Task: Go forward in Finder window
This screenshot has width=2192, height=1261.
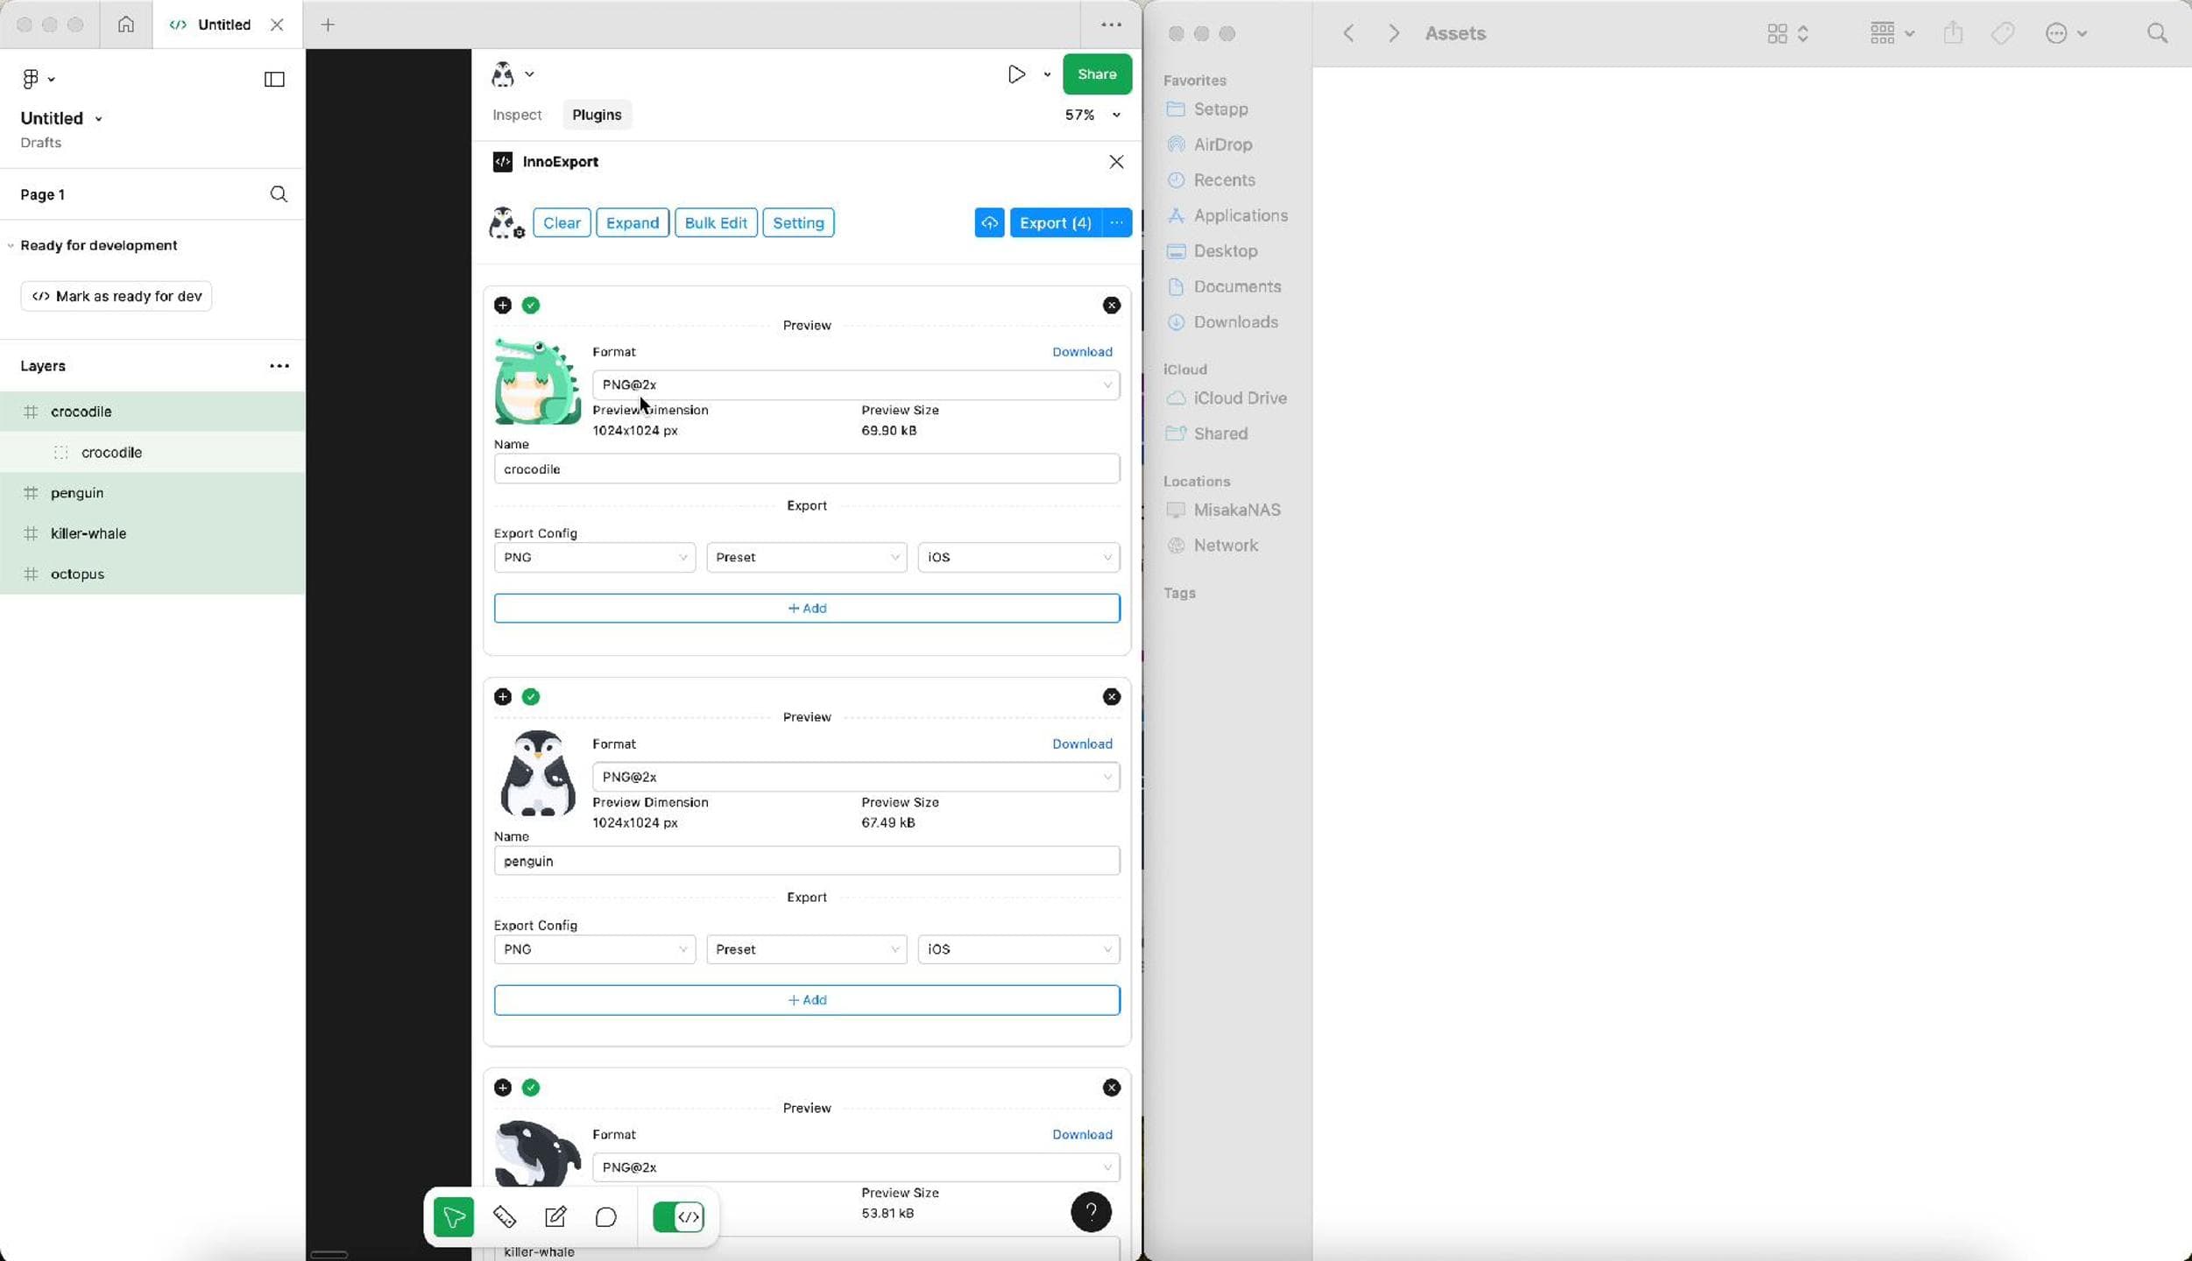Action: tap(1394, 33)
